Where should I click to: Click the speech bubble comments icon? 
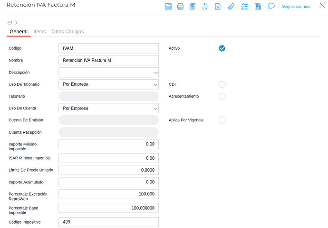click(x=271, y=7)
